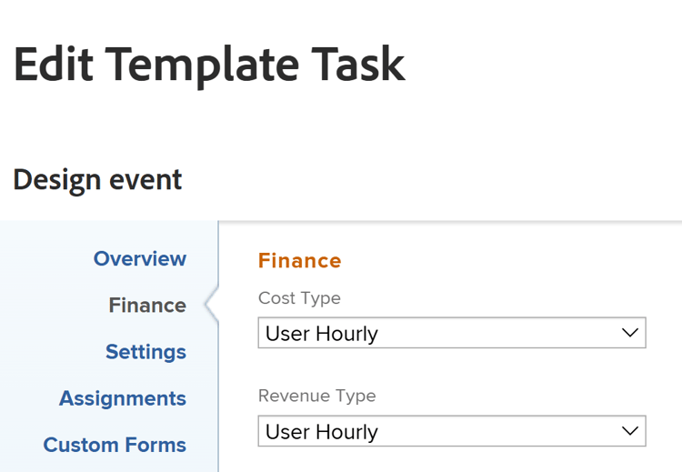Screen dimensions: 682x472
Task: Click the Edit Template Task heading
Action: [209, 65]
